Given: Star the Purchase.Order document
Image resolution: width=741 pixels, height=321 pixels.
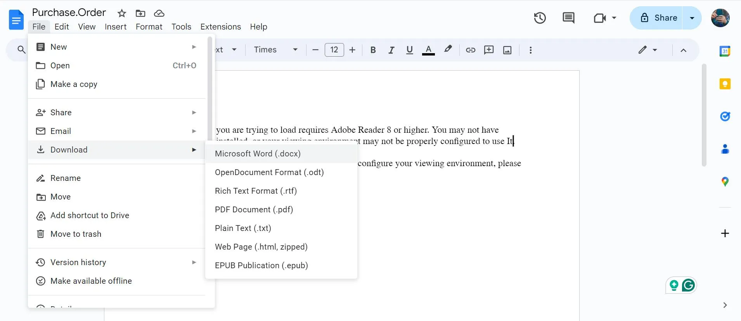Looking at the screenshot, I should click(x=122, y=13).
